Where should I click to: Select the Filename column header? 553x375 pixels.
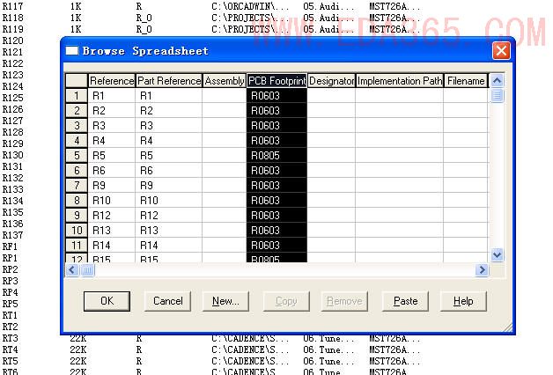point(466,81)
